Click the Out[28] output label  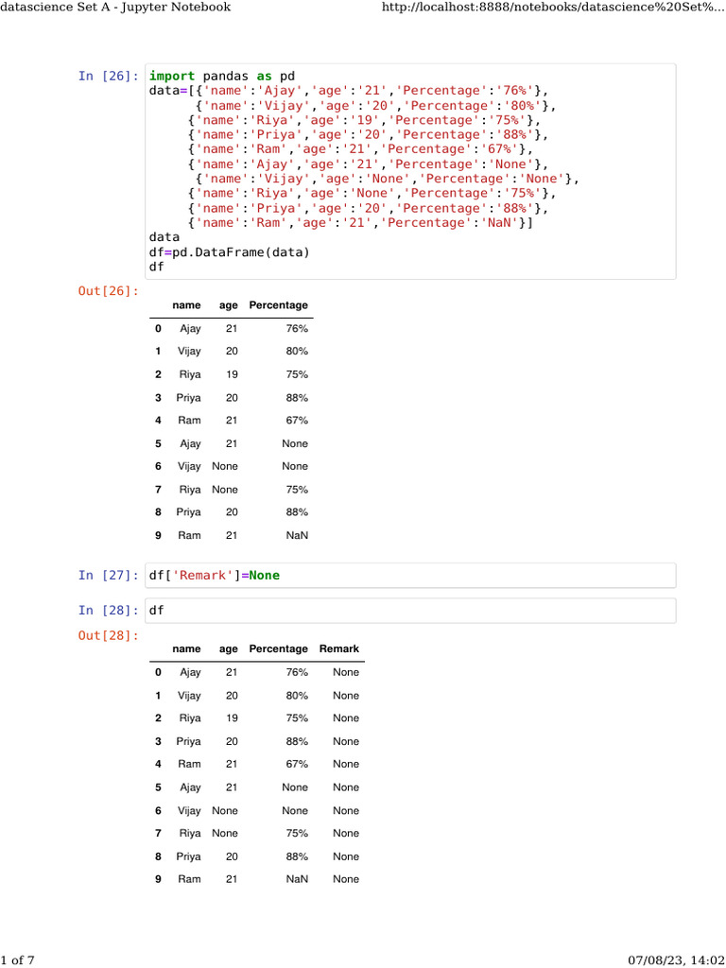[109, 635]
